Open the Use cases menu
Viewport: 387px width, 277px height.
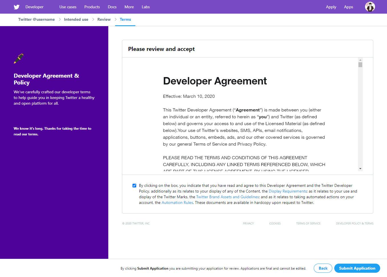[x=68, y=7]
